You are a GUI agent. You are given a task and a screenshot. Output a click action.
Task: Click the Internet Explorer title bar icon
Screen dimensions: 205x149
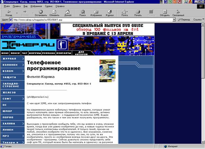point(2,2)
